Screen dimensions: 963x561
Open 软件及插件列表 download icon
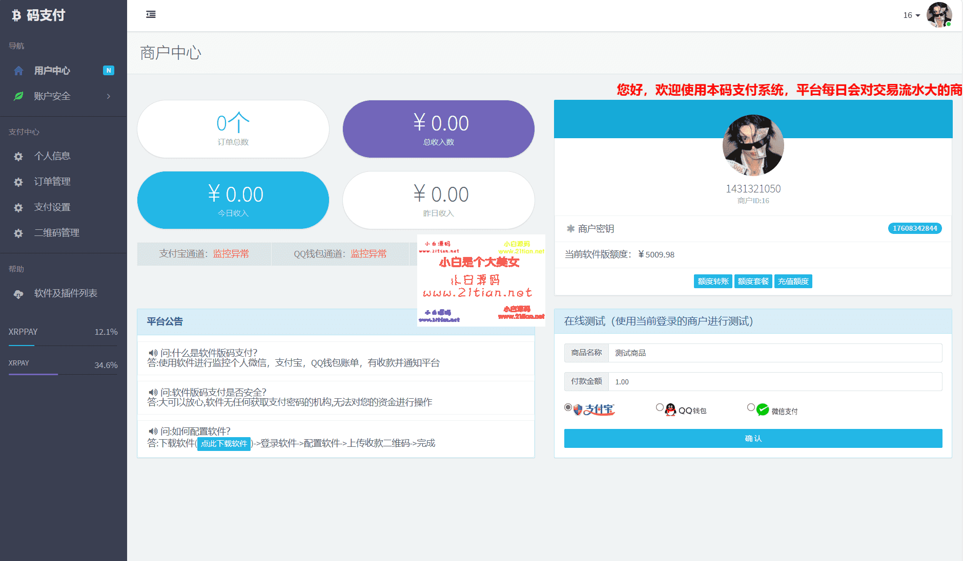[x=18, y=293]
